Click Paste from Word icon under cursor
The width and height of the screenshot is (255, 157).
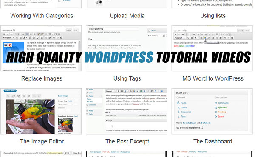point(205,38)
